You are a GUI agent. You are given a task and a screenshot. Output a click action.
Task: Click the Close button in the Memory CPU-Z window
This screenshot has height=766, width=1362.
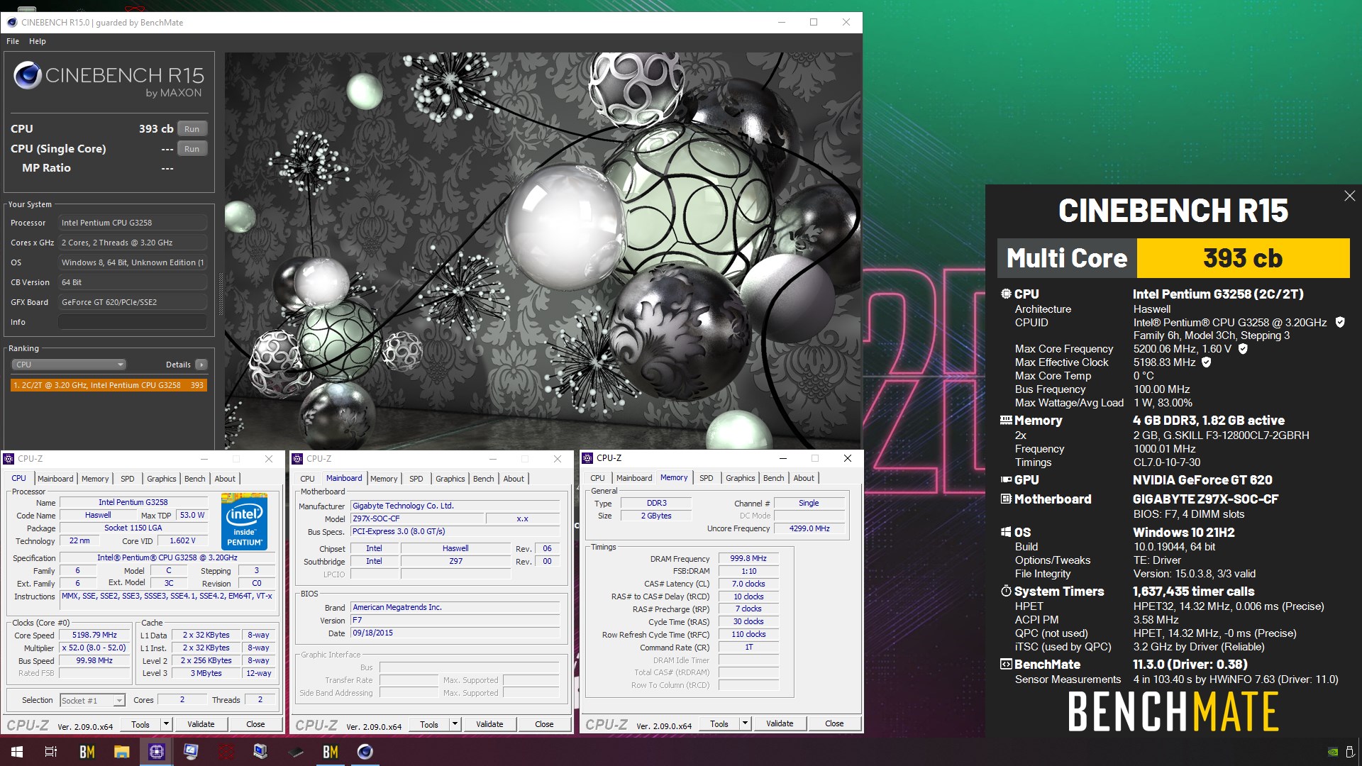tap(834, 723)
